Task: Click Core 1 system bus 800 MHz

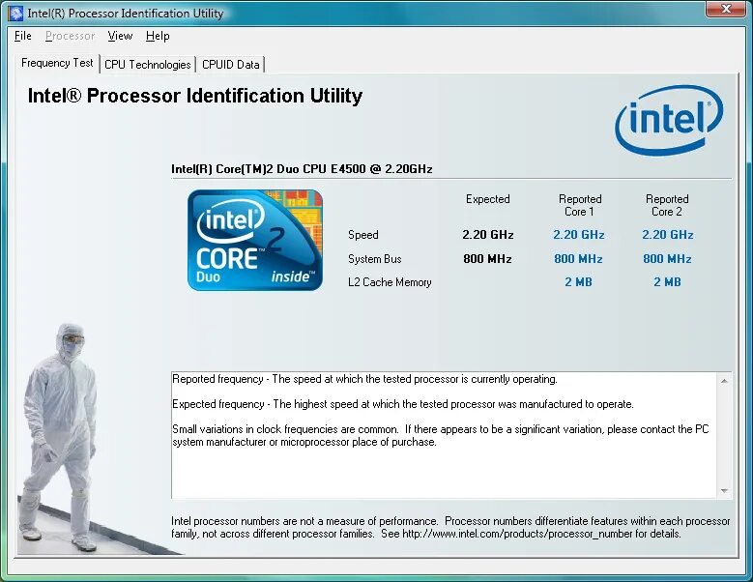Action: click(578, 259)
